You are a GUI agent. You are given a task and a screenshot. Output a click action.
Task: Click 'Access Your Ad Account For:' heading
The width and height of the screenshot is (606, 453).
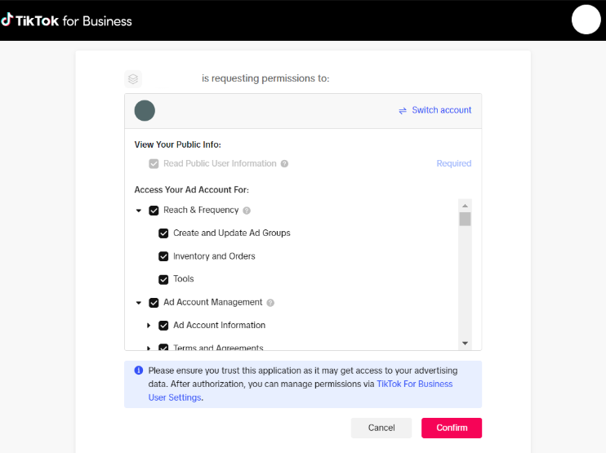coord(192,190)
